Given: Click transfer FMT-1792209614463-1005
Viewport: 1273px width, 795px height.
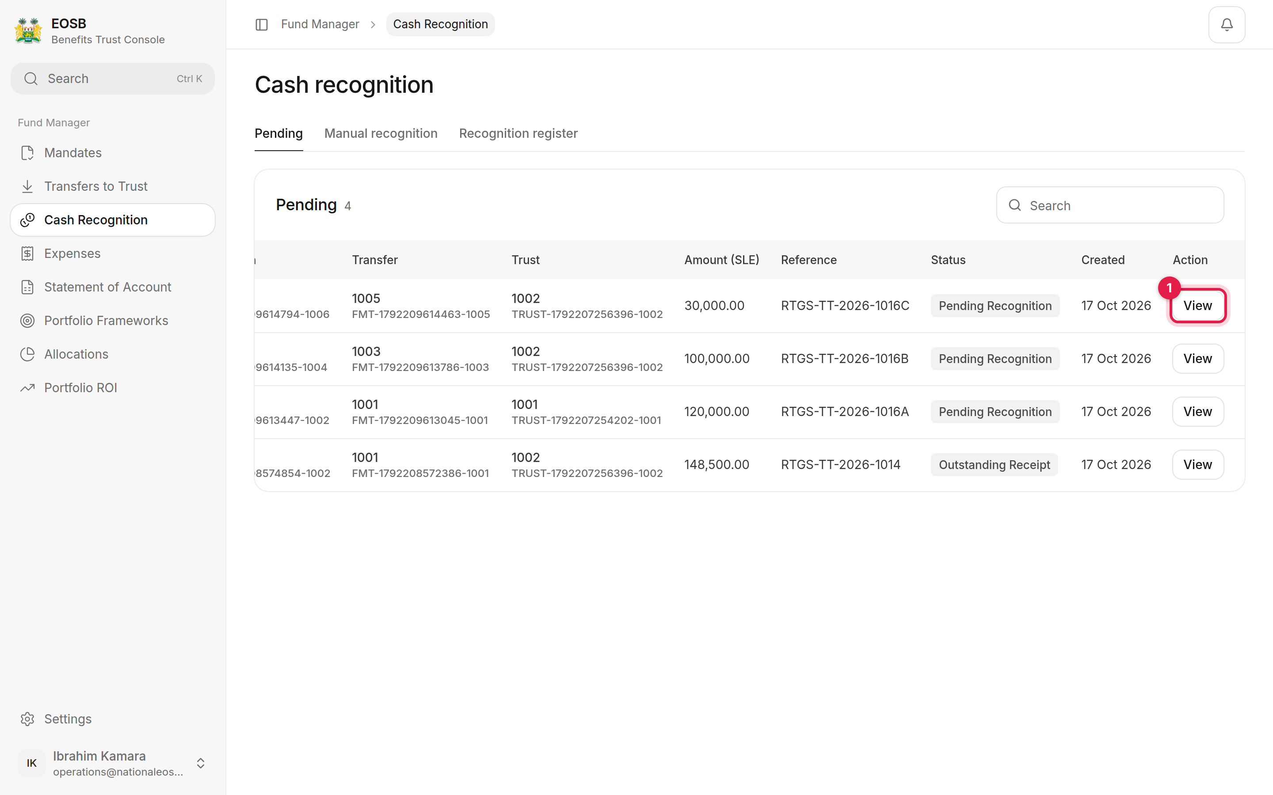Looking at the screenshot, I should point(421,314).
